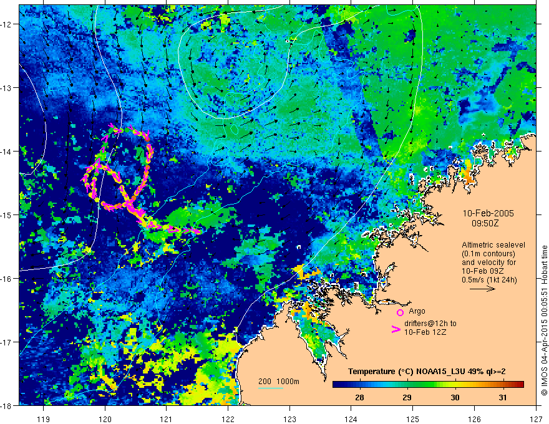Click the latitude axis label -15
The image size is (549, 424).
pyautogui.click(x=7, y=214)
